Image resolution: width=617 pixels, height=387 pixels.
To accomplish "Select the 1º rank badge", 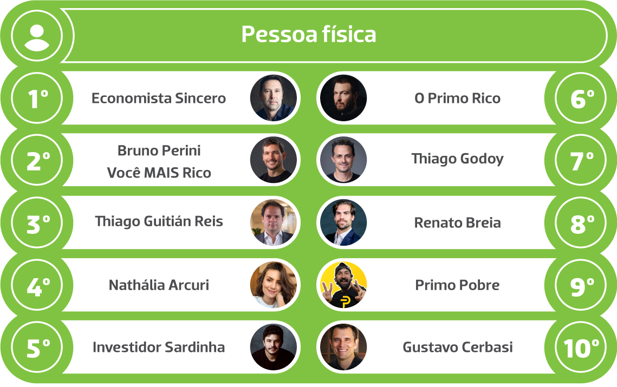I will 37,98.
